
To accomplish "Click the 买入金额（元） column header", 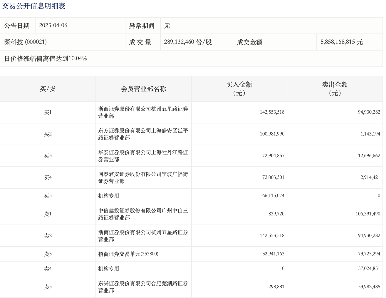I will click(x=239, y=89).
